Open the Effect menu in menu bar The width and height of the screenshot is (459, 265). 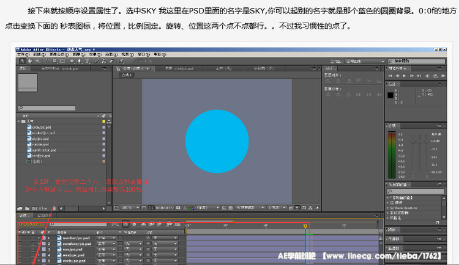tap(94, 54)
